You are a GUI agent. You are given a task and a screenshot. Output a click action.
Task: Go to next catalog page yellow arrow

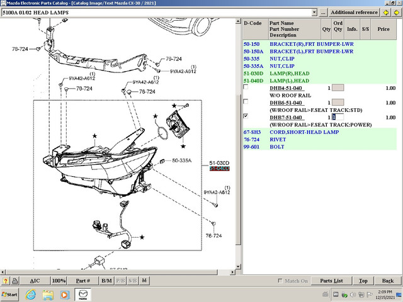click(x=397, y=13)
